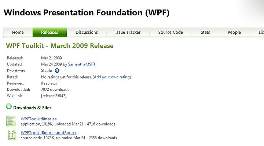
Task: Go to the Issue Tracker tab
Action: 128,32
